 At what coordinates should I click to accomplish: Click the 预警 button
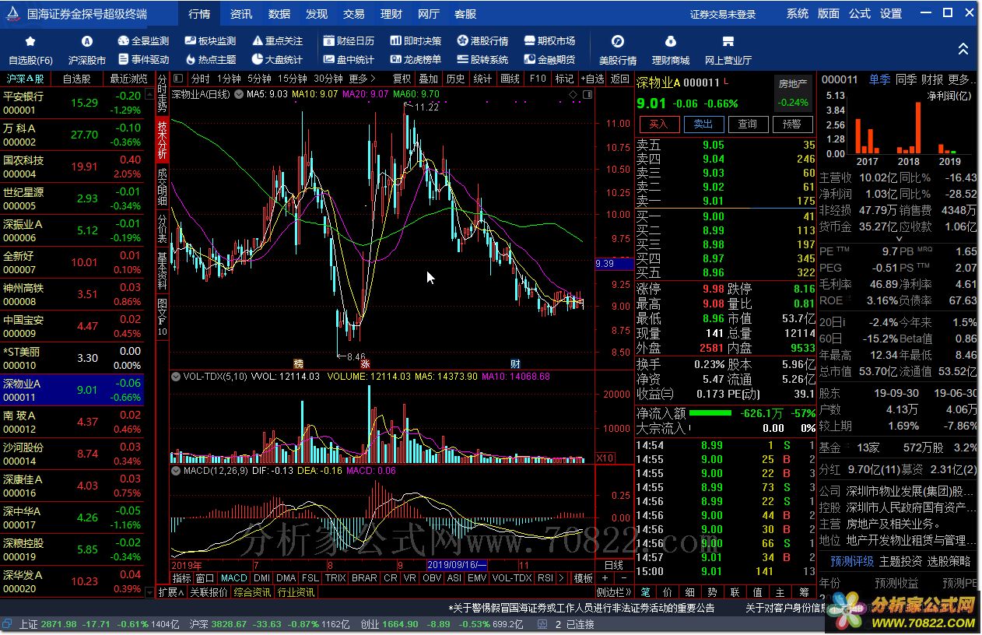pyautogui.click(x=792, y=124)
